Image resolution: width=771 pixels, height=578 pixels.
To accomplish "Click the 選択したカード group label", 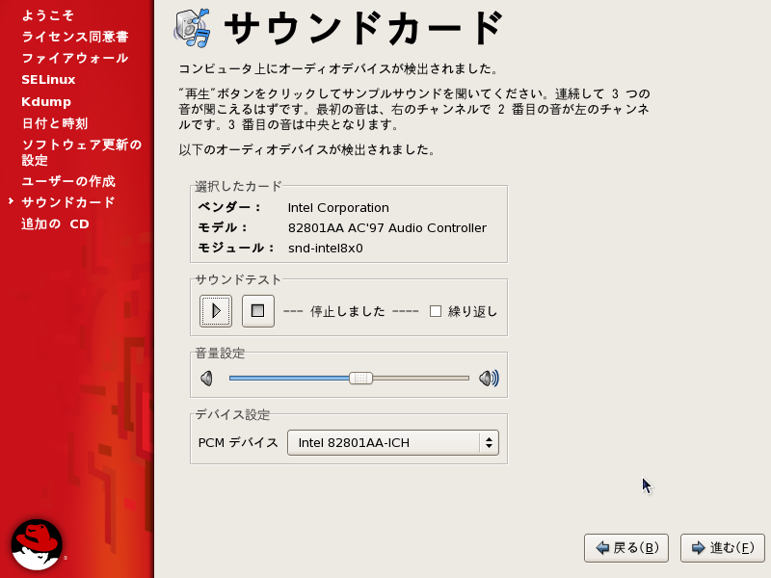I will 238,186.
